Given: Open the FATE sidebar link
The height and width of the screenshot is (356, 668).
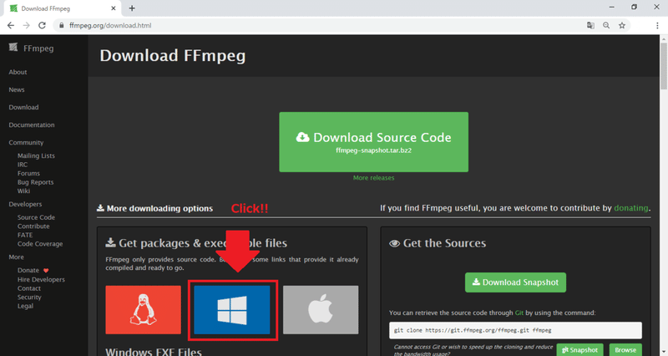Looking at the screenshot, I should click(x=25, y=235).
